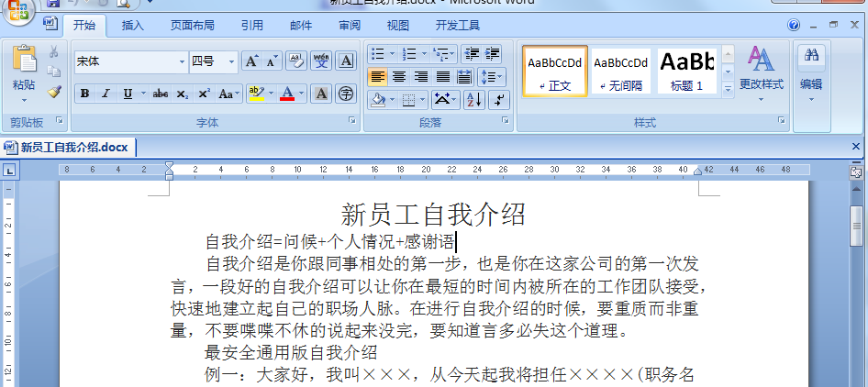Clear formatting with eraser icon
Image resolution: width=868 pixels, height=387 pixels.
click(x=296, y=61)
